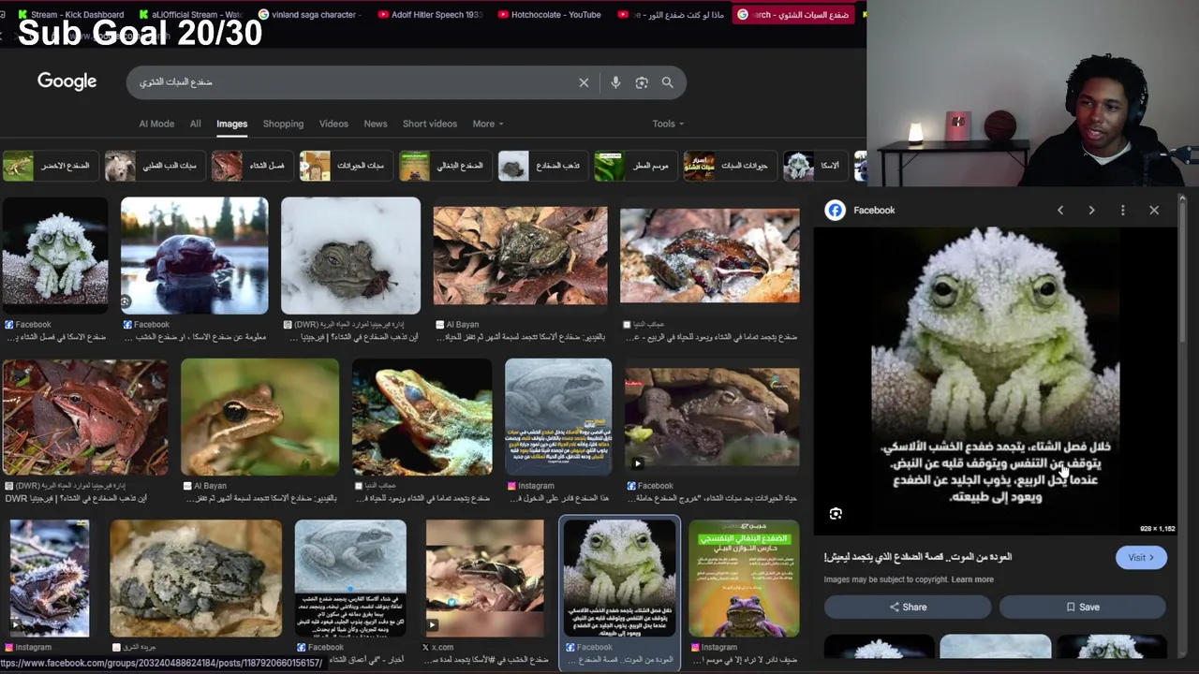Screen dimensions: 1199x674
Task: Click the Google logo
Action: 67,81
